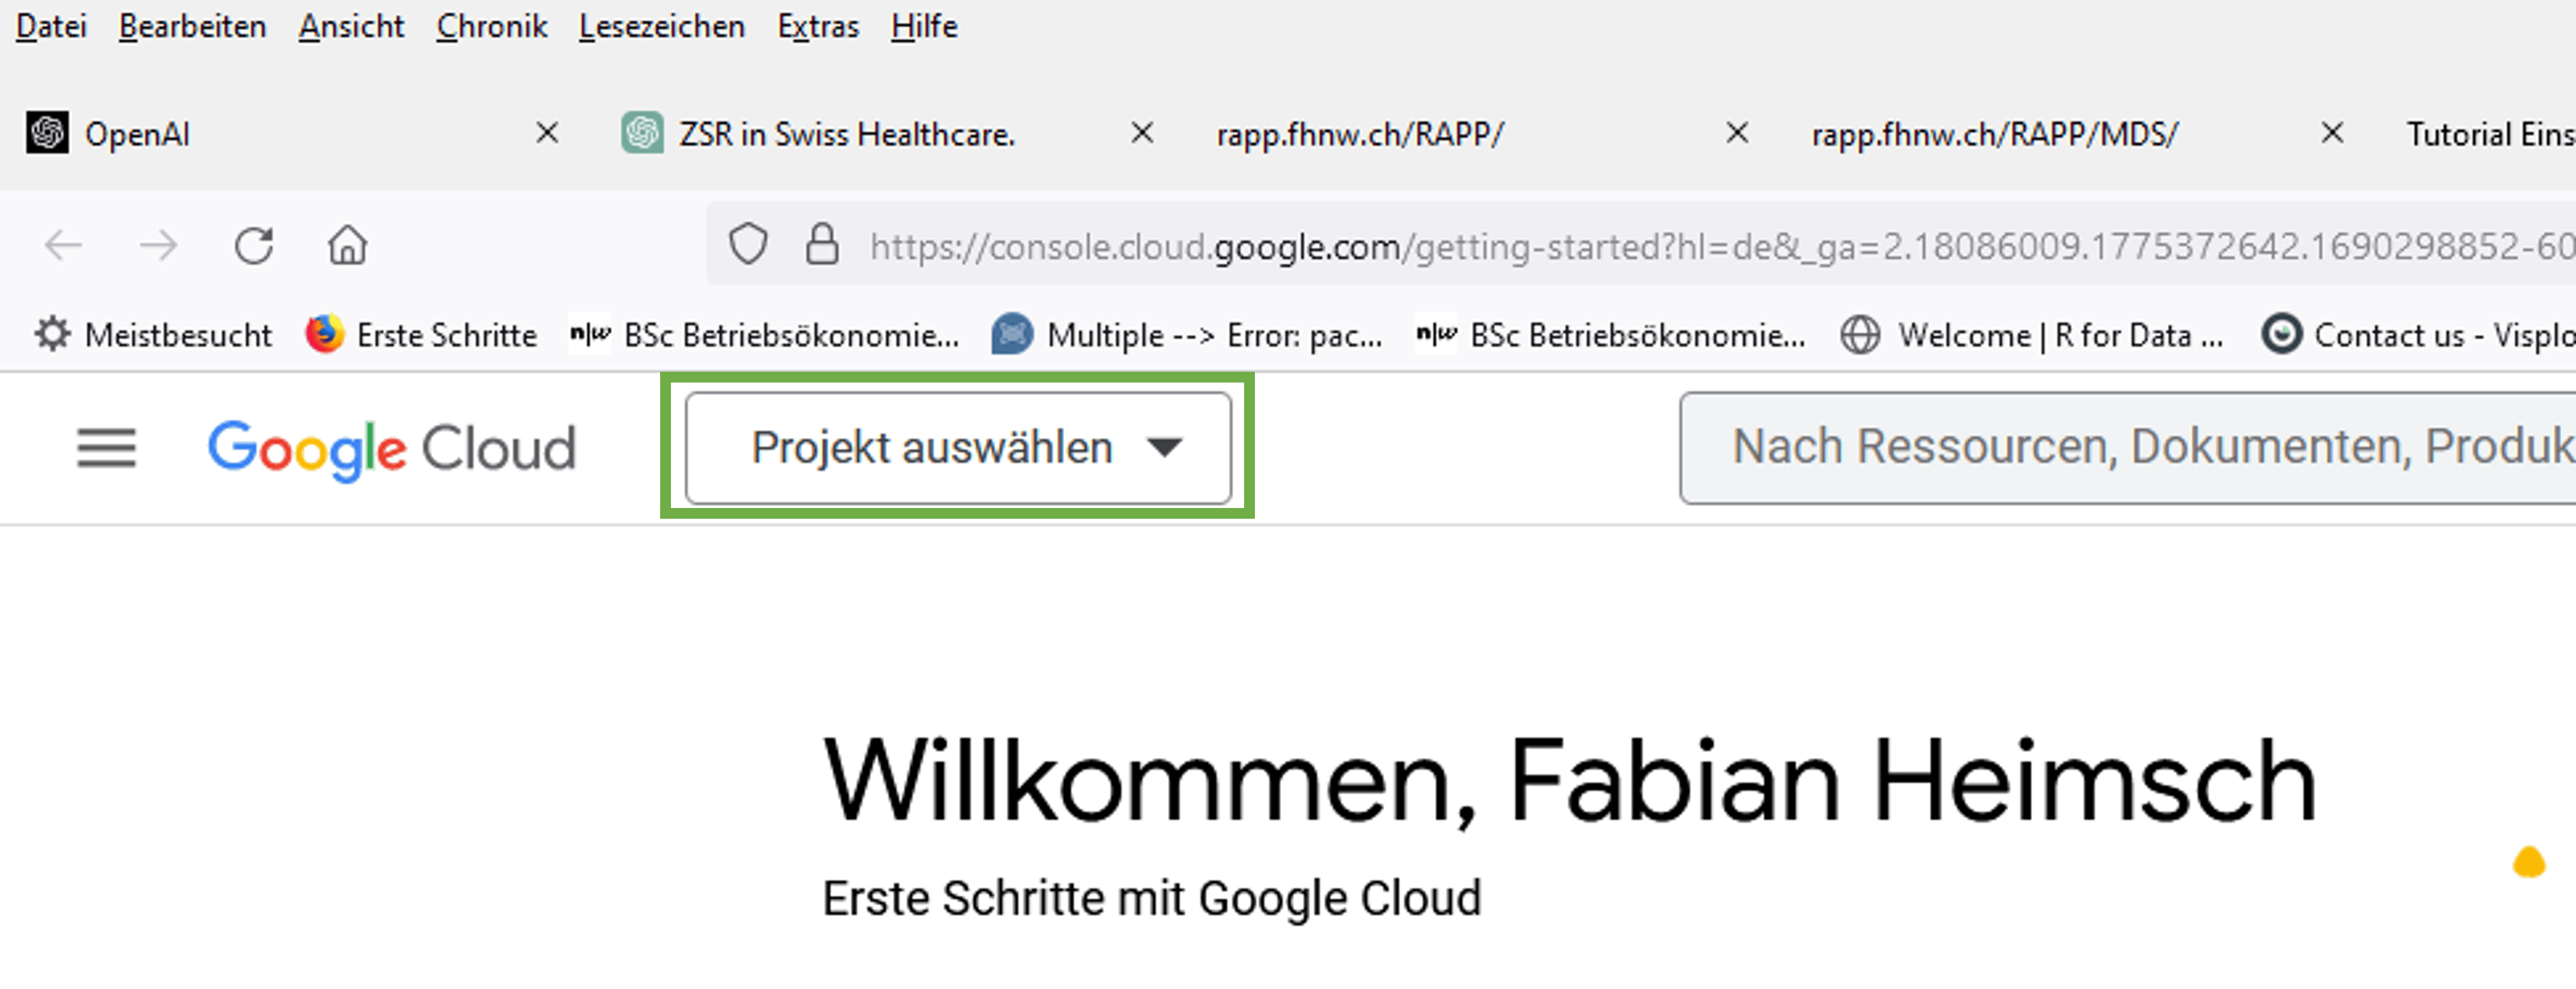Open the Extras menu

click(818, 26)
